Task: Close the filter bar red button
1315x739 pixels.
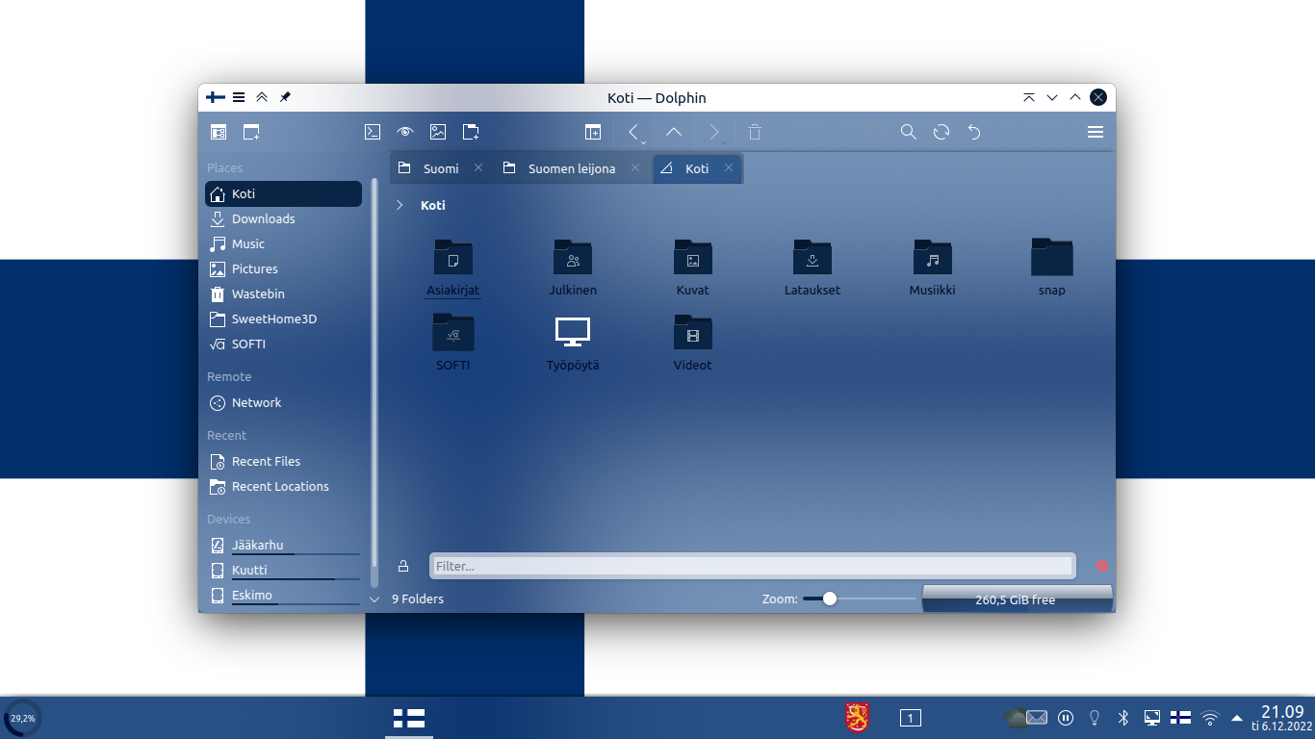Action: (1102, 566)
